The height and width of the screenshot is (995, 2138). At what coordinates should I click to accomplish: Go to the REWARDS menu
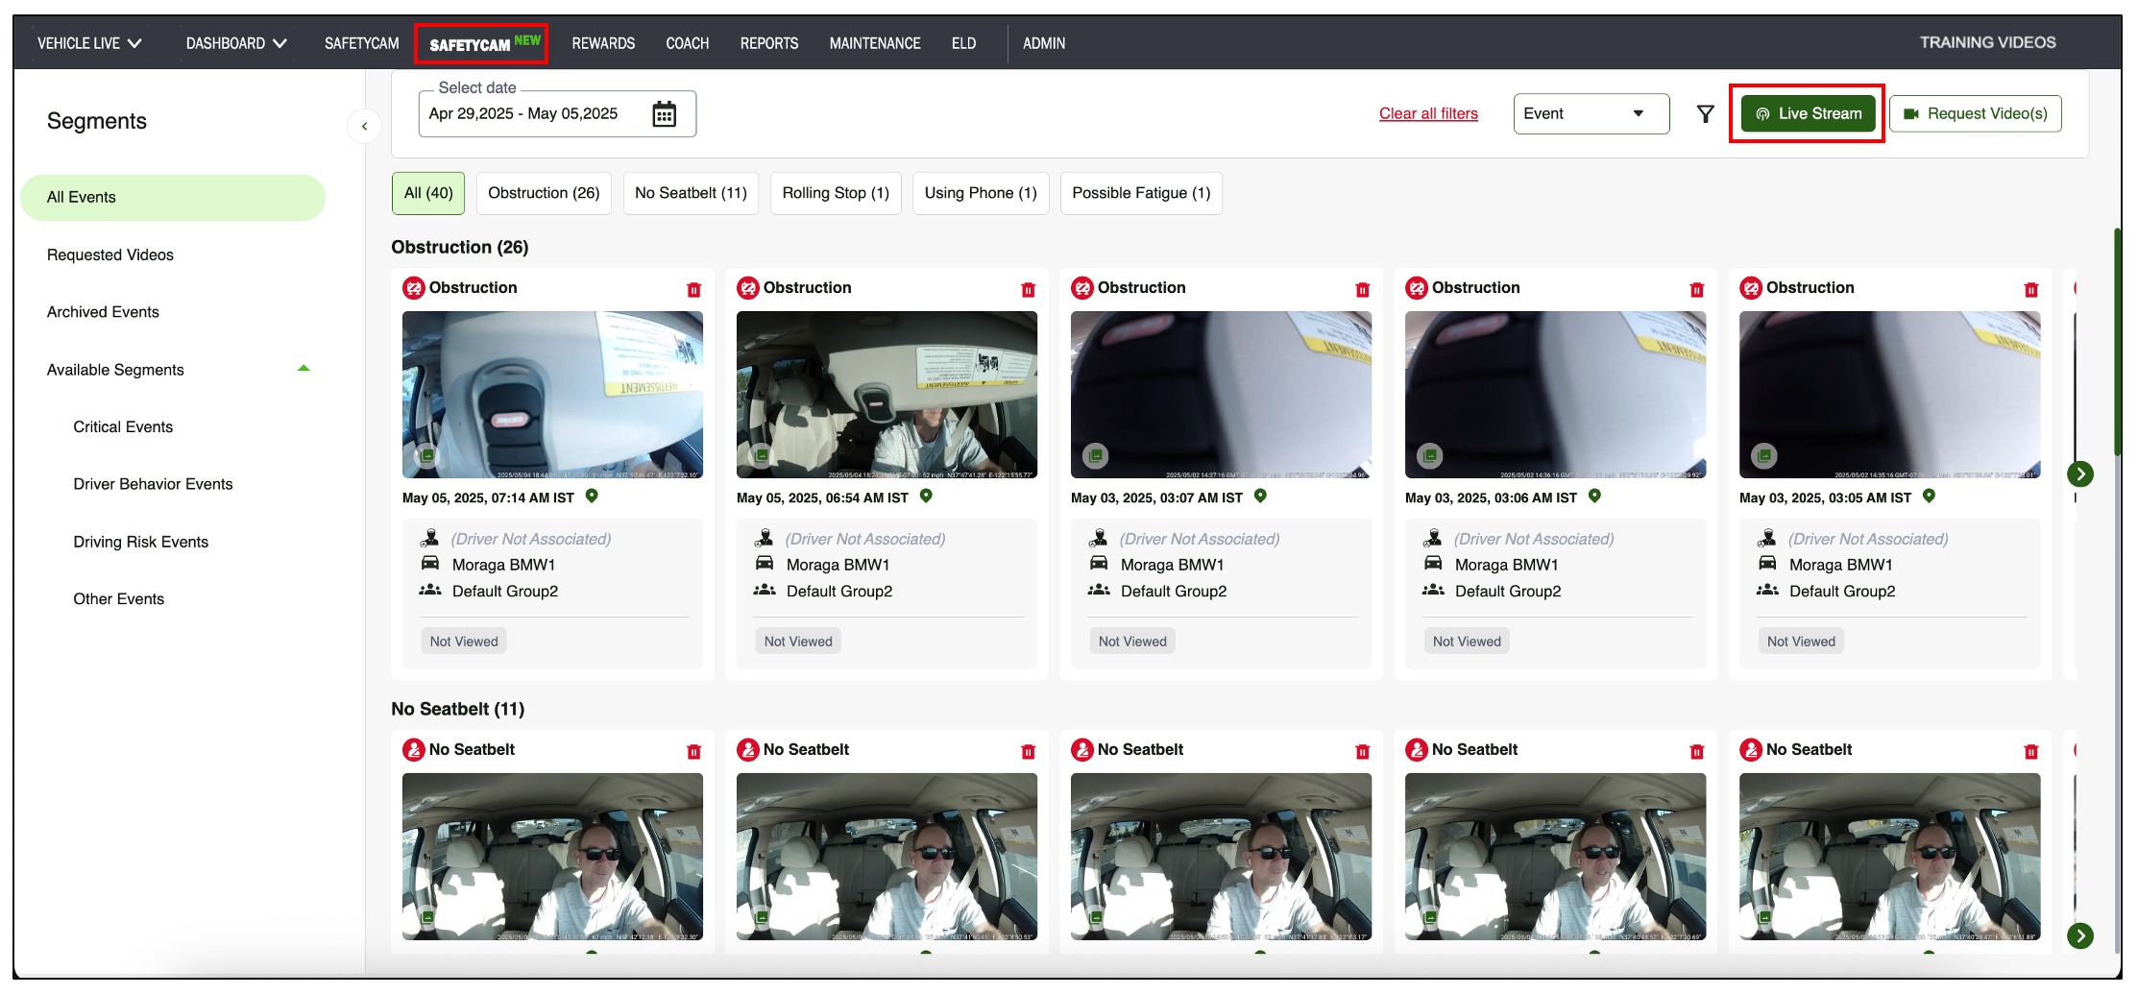pyautogui.click(x=603, y=43)
